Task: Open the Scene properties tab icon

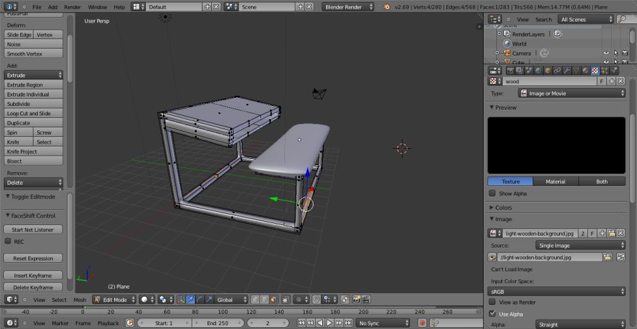Action: tap(529, 71)
